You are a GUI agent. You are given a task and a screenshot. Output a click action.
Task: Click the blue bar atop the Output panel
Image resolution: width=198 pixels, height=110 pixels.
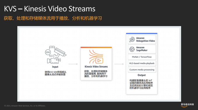(x=142, y=34)
